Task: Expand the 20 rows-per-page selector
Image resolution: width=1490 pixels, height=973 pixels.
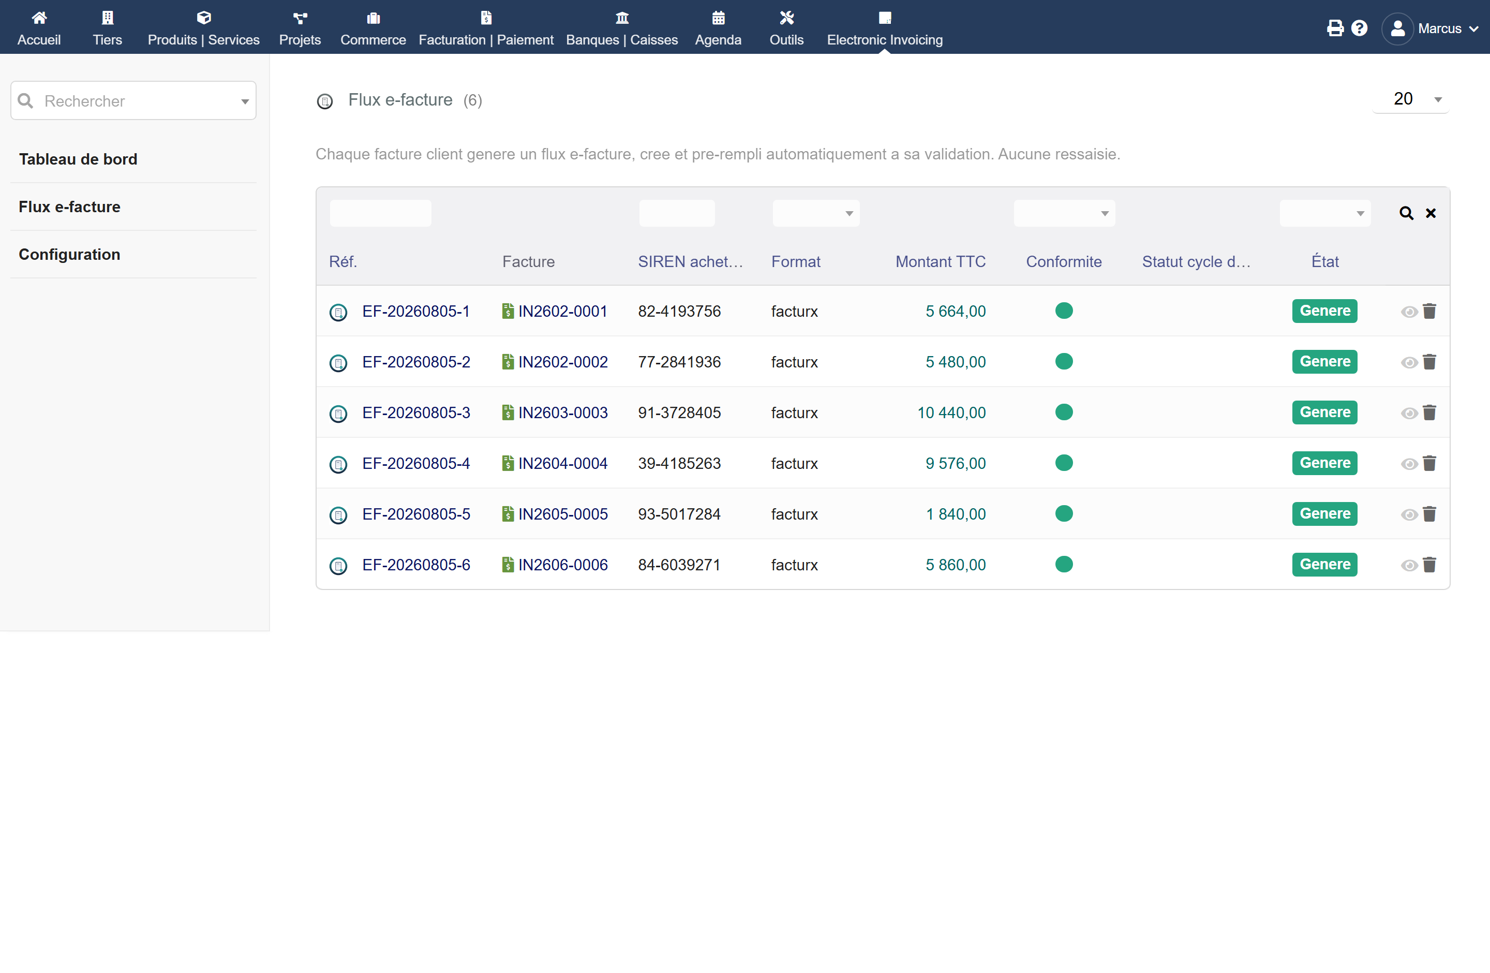Action: pos(1410,99)
